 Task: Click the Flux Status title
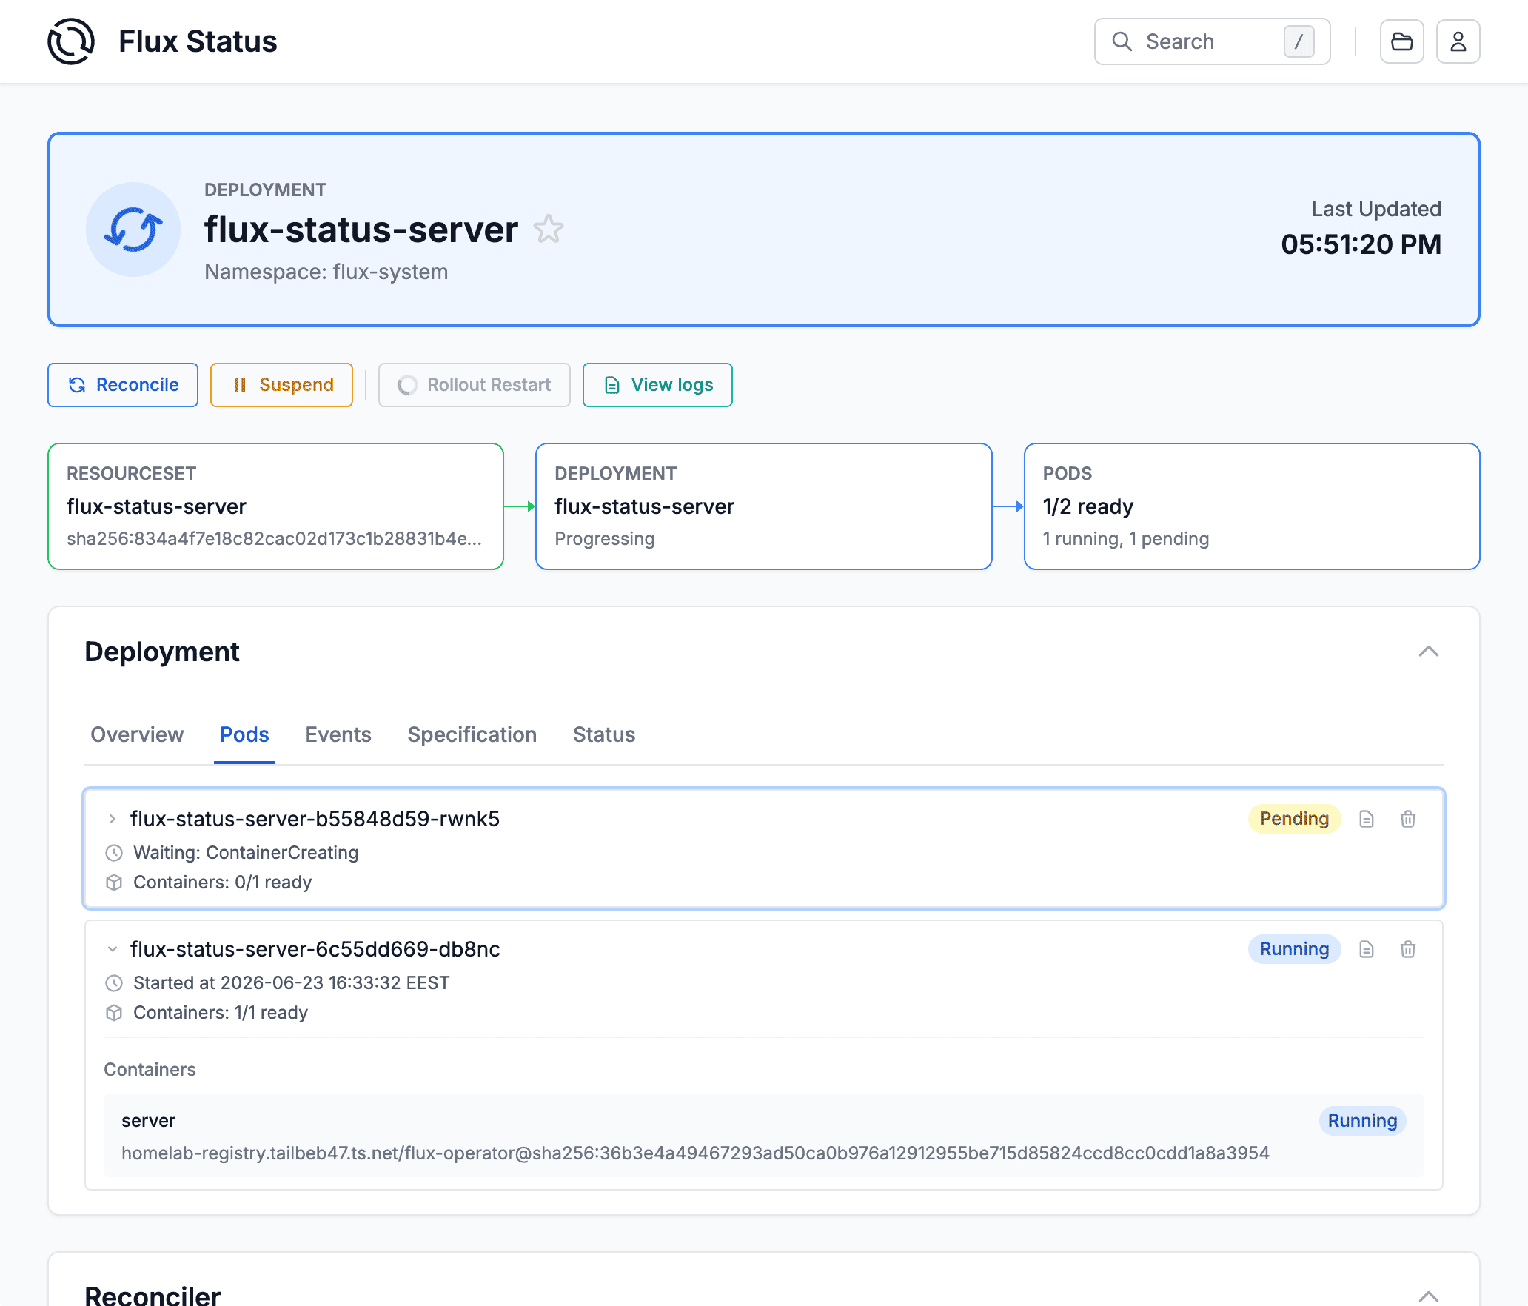[x=198, y=41]
